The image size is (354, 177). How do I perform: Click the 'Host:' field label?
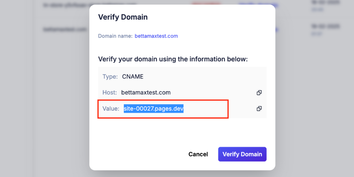click(109, 93)
